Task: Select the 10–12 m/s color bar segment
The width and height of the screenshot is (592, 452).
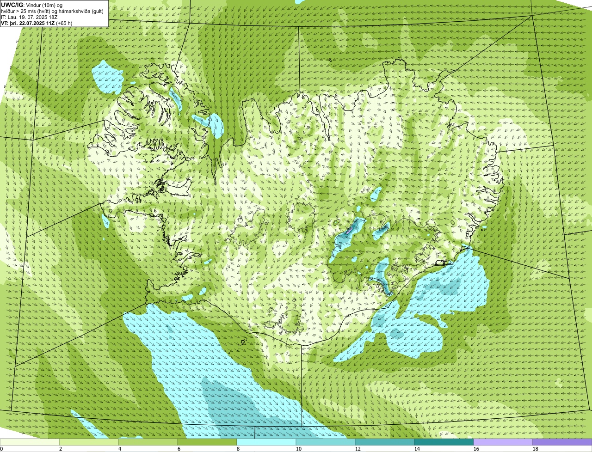Action: coord(326,442)
